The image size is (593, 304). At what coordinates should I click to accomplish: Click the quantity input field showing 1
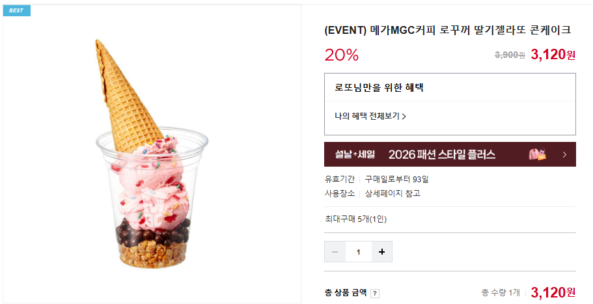[x=359, y=252]
